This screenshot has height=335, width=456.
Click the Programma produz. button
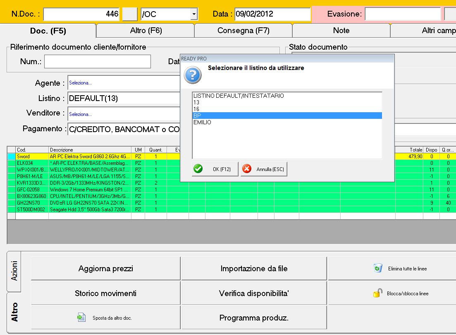tap(254, 318)
